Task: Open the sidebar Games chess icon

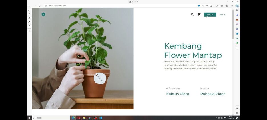Action: 237,24
